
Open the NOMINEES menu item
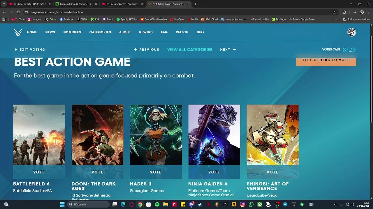(72, 32)
